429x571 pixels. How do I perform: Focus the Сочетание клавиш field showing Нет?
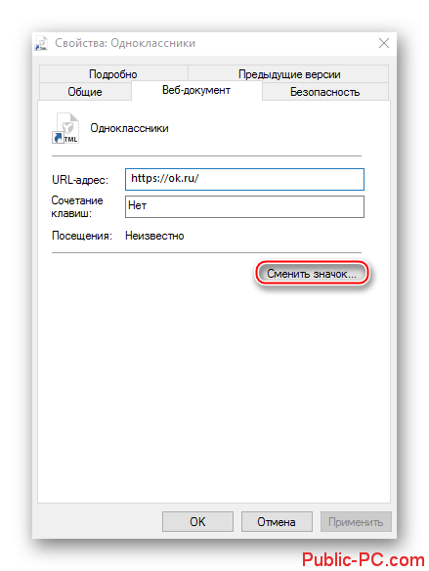[244, 207]
